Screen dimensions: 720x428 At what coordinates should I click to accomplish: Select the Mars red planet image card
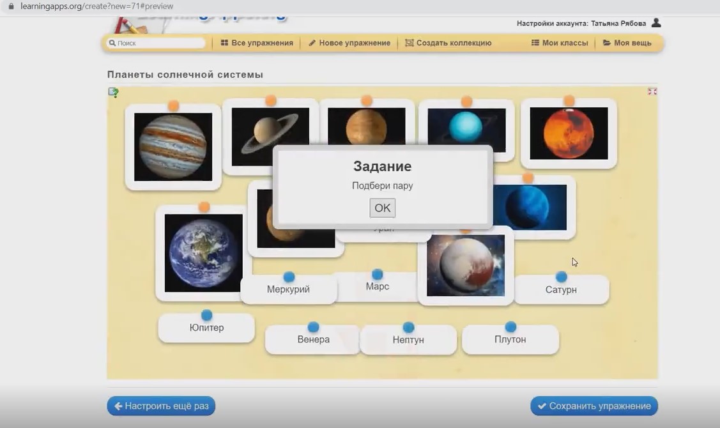569,133
